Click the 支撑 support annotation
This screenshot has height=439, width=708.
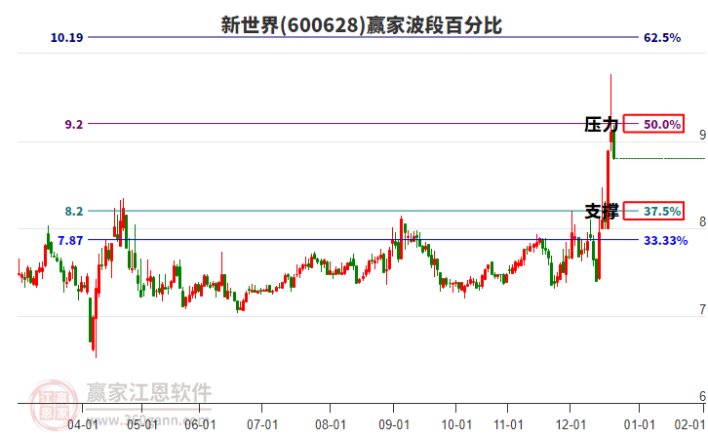pos(601,212)
